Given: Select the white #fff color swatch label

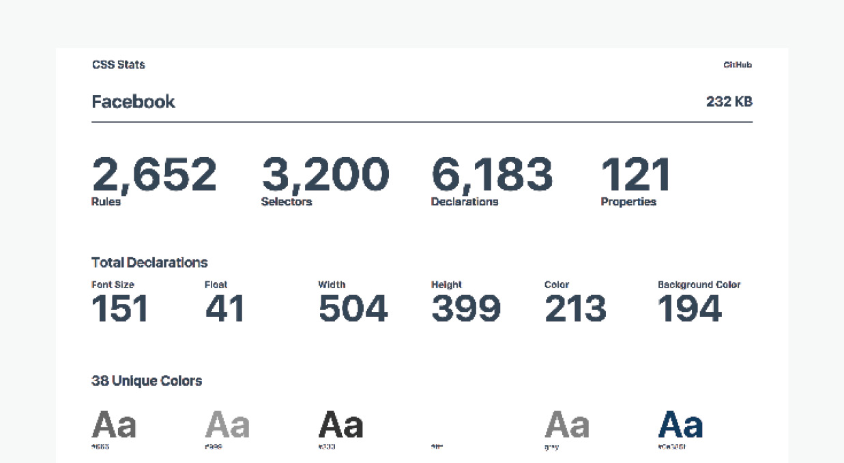Looking at the screenshot, I should tap(437, 447).
